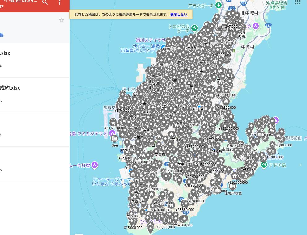
Task: Select the ¥22,000,000 price label
Action: pyautogui.click(x=227, y=95)
